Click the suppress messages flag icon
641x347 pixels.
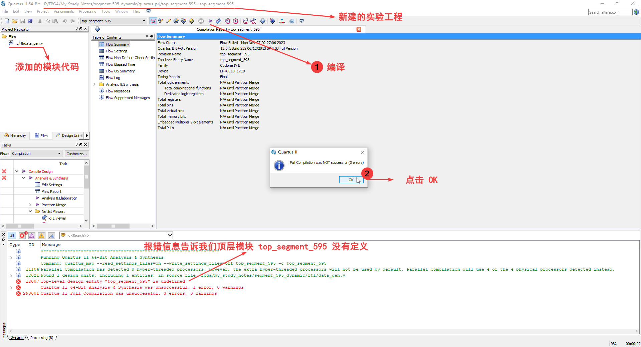click(x=51, y=236)
